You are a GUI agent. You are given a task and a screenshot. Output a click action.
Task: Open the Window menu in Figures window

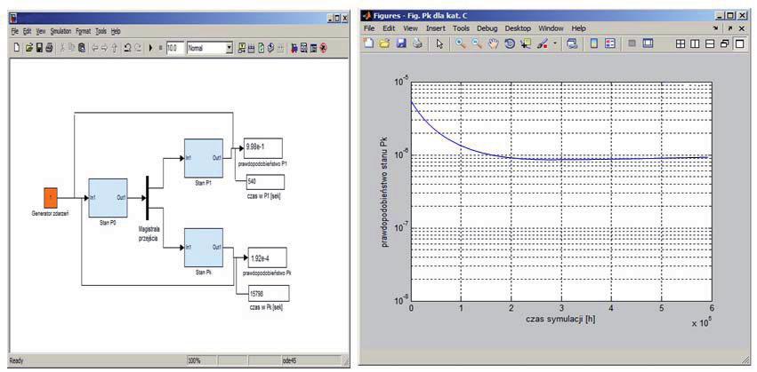click(x=551, y=28)
